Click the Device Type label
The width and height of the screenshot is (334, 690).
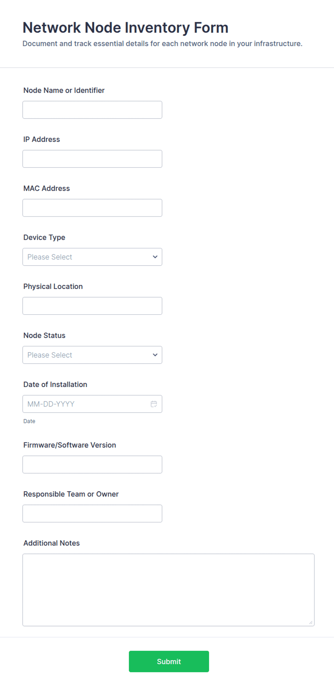[44, 238]
